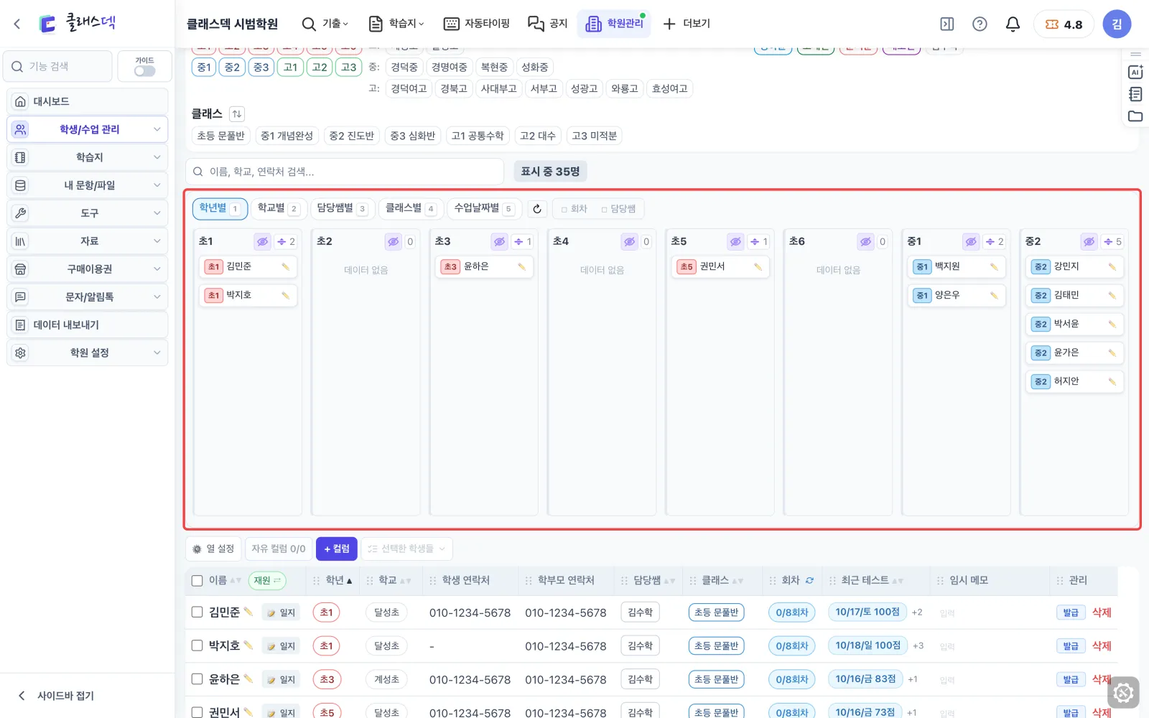Open the 기출 dropdown in top menu
Image resolution: width=1149 pixels, height=718 pixels.
pos(325,24)
